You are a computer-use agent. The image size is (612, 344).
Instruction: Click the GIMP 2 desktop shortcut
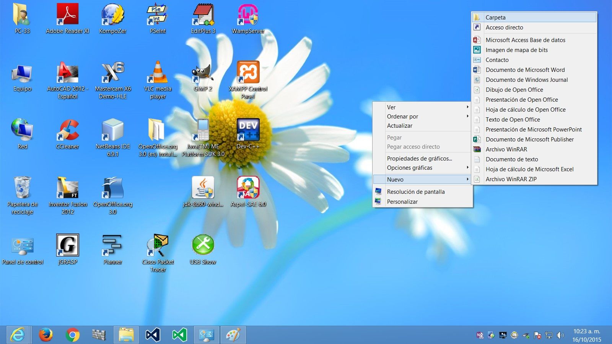[203, 73]
